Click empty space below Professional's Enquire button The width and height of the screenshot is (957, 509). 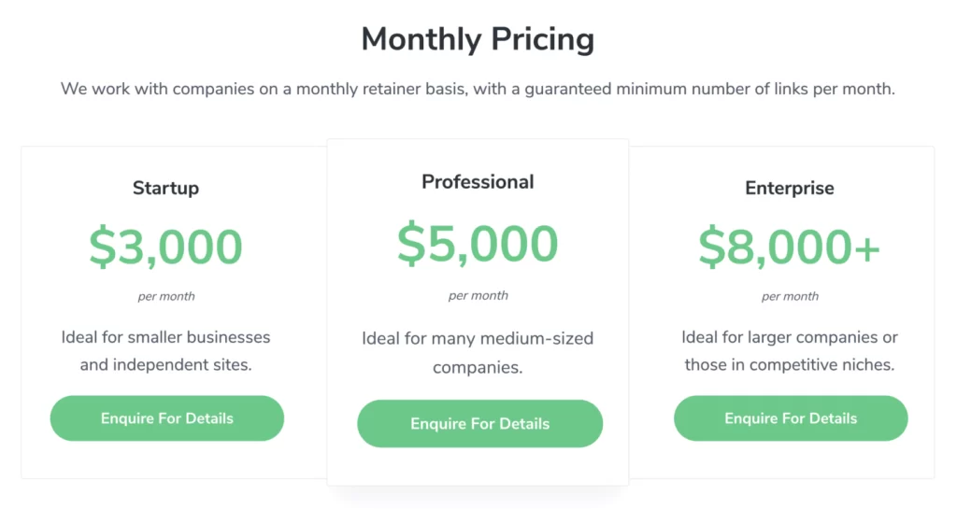click(478, 467)
